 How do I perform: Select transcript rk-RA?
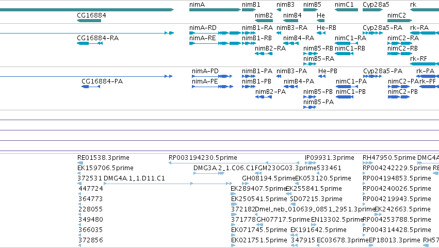click(x=425, y=33)
